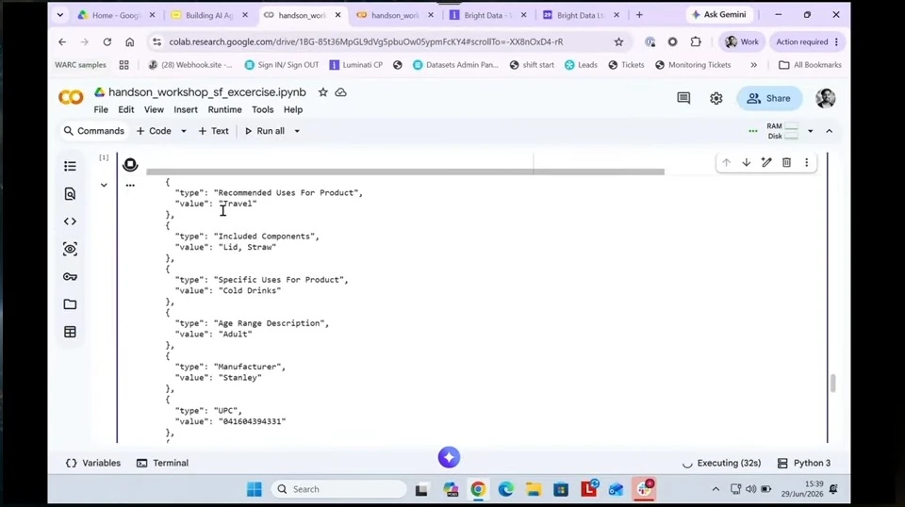Show more bookmarks with the chevron
This screenshot has width=905, height=507.
[x=754, y=65]
